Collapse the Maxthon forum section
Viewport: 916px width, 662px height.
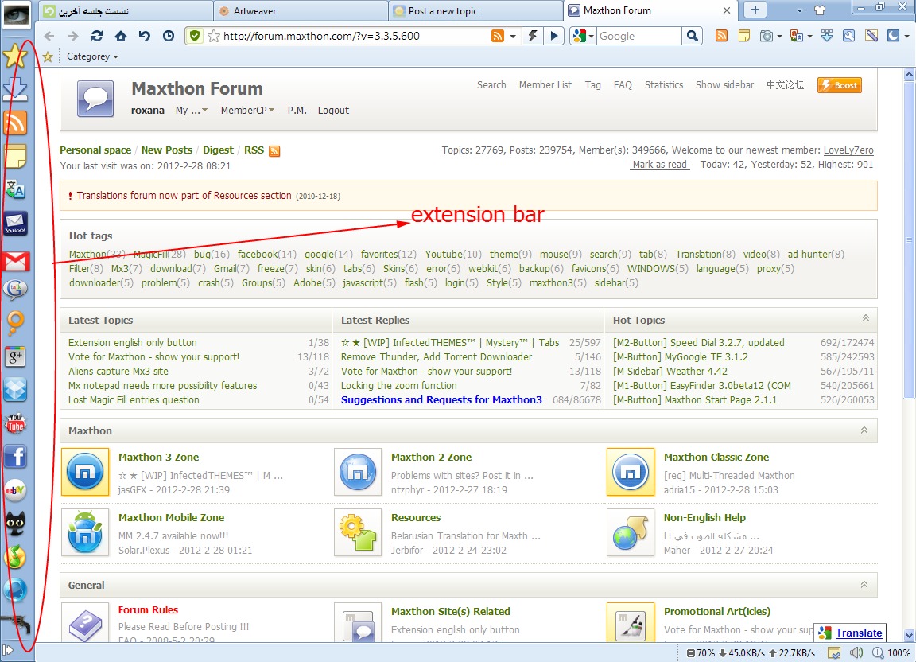point(864,430)
